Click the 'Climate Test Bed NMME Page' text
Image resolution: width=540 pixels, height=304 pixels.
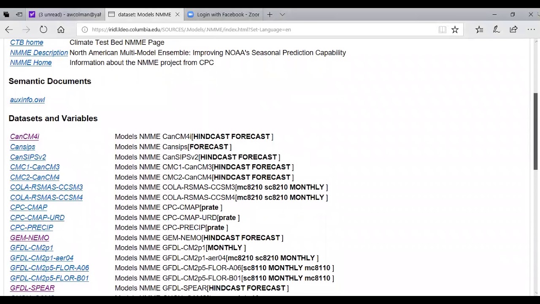(117, 43)
